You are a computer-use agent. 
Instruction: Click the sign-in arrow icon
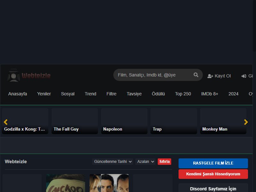click(244, 76)
